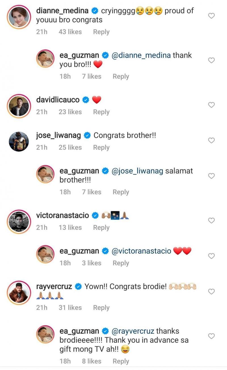
Task: Reply to davidlicauco's heart comment
Action: [x=101, y=112]
